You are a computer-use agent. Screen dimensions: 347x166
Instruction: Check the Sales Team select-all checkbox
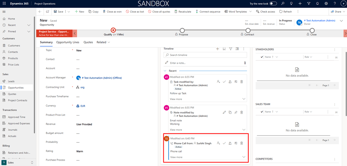262,112
